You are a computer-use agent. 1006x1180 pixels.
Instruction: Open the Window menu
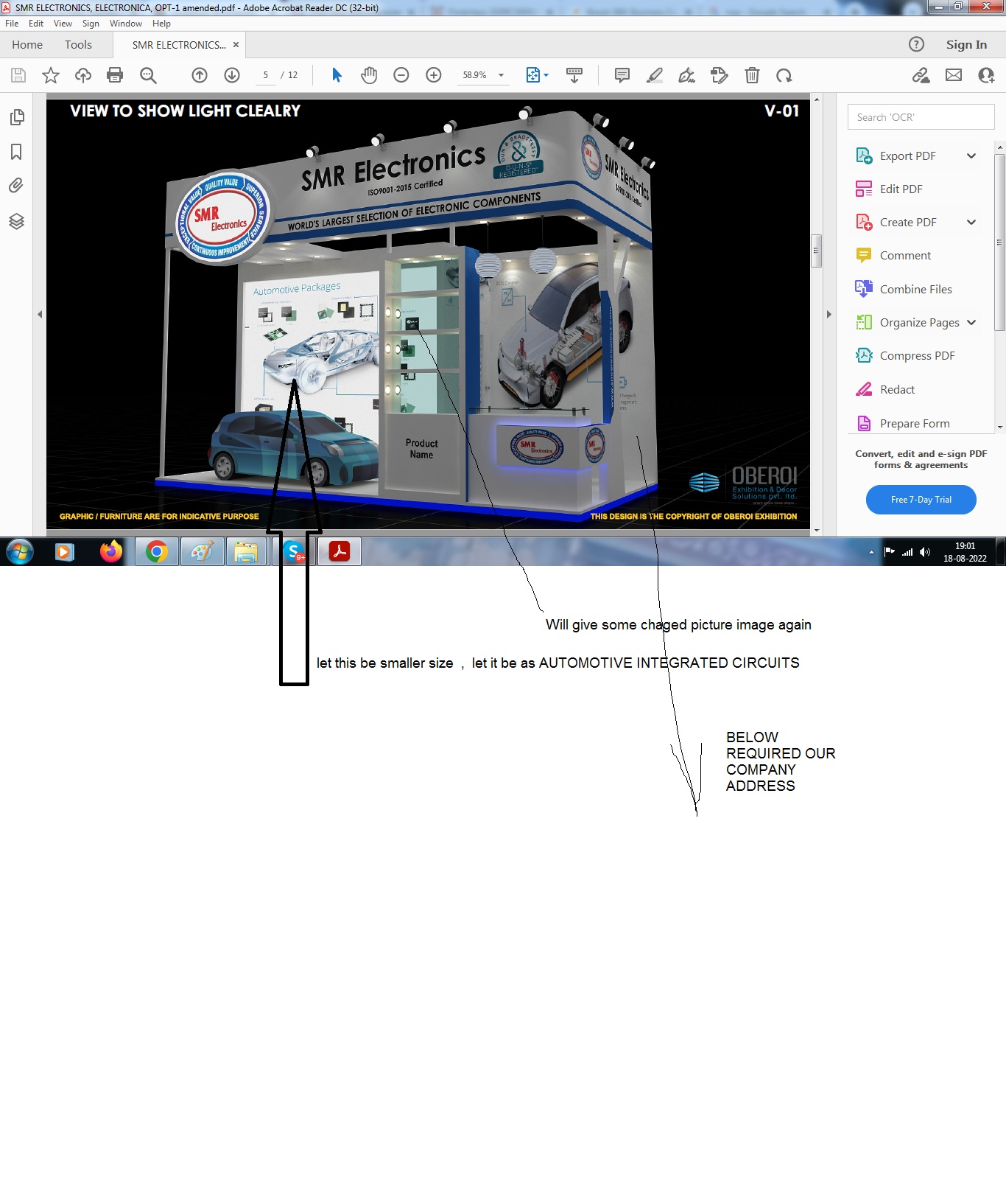pyautogui.click(x=126, y=24)
